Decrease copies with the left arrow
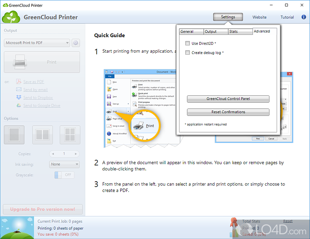This screenshot has width=310, height=239. (x=53, y=154)
